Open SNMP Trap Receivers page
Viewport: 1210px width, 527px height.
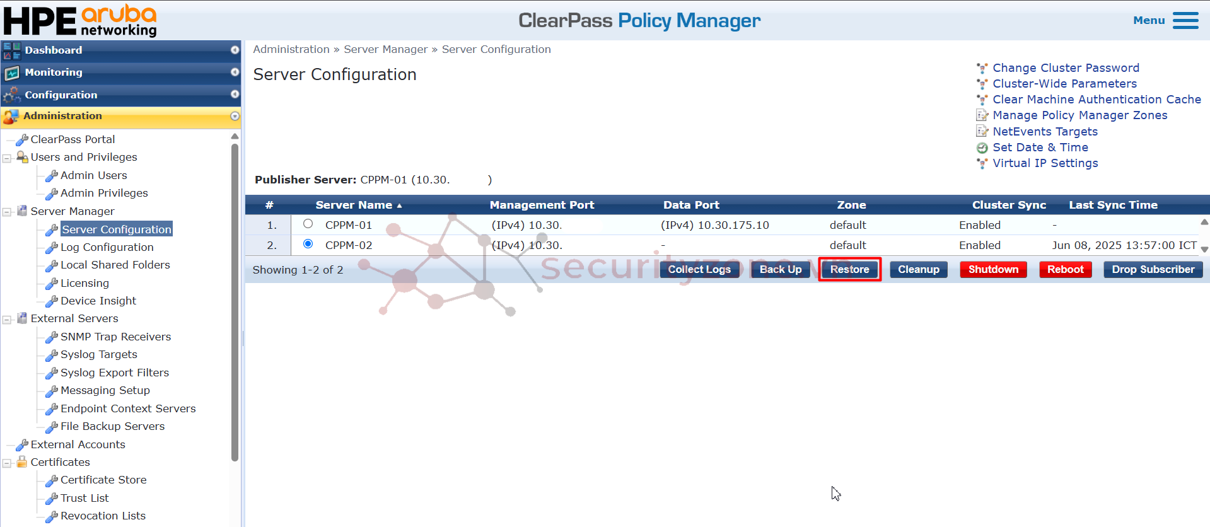click(x=116, y=337)
